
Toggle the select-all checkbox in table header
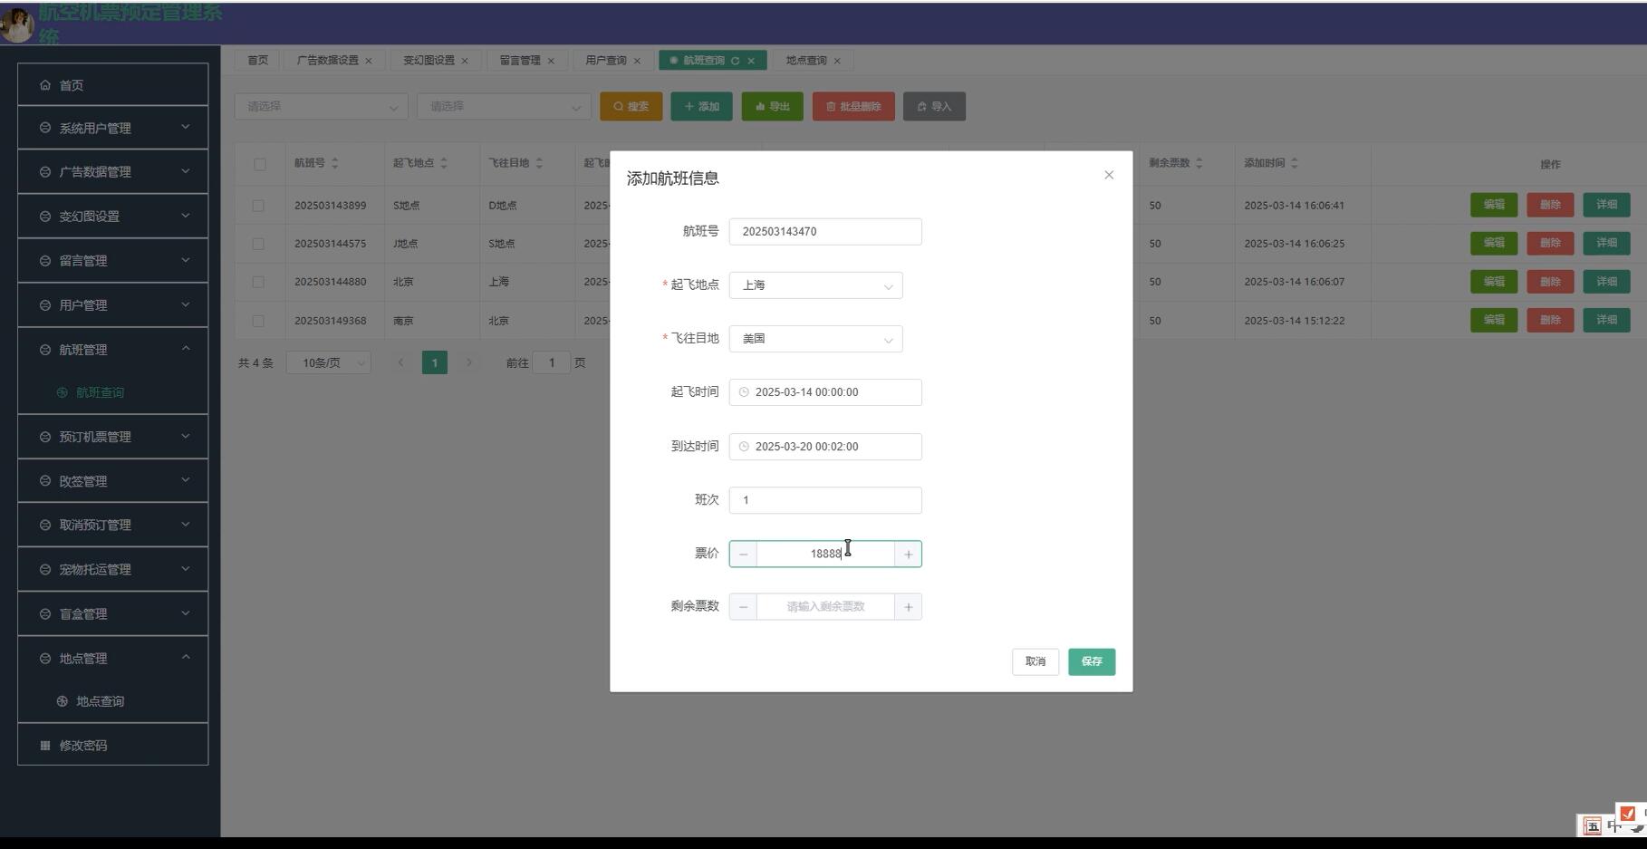(260, 164)
